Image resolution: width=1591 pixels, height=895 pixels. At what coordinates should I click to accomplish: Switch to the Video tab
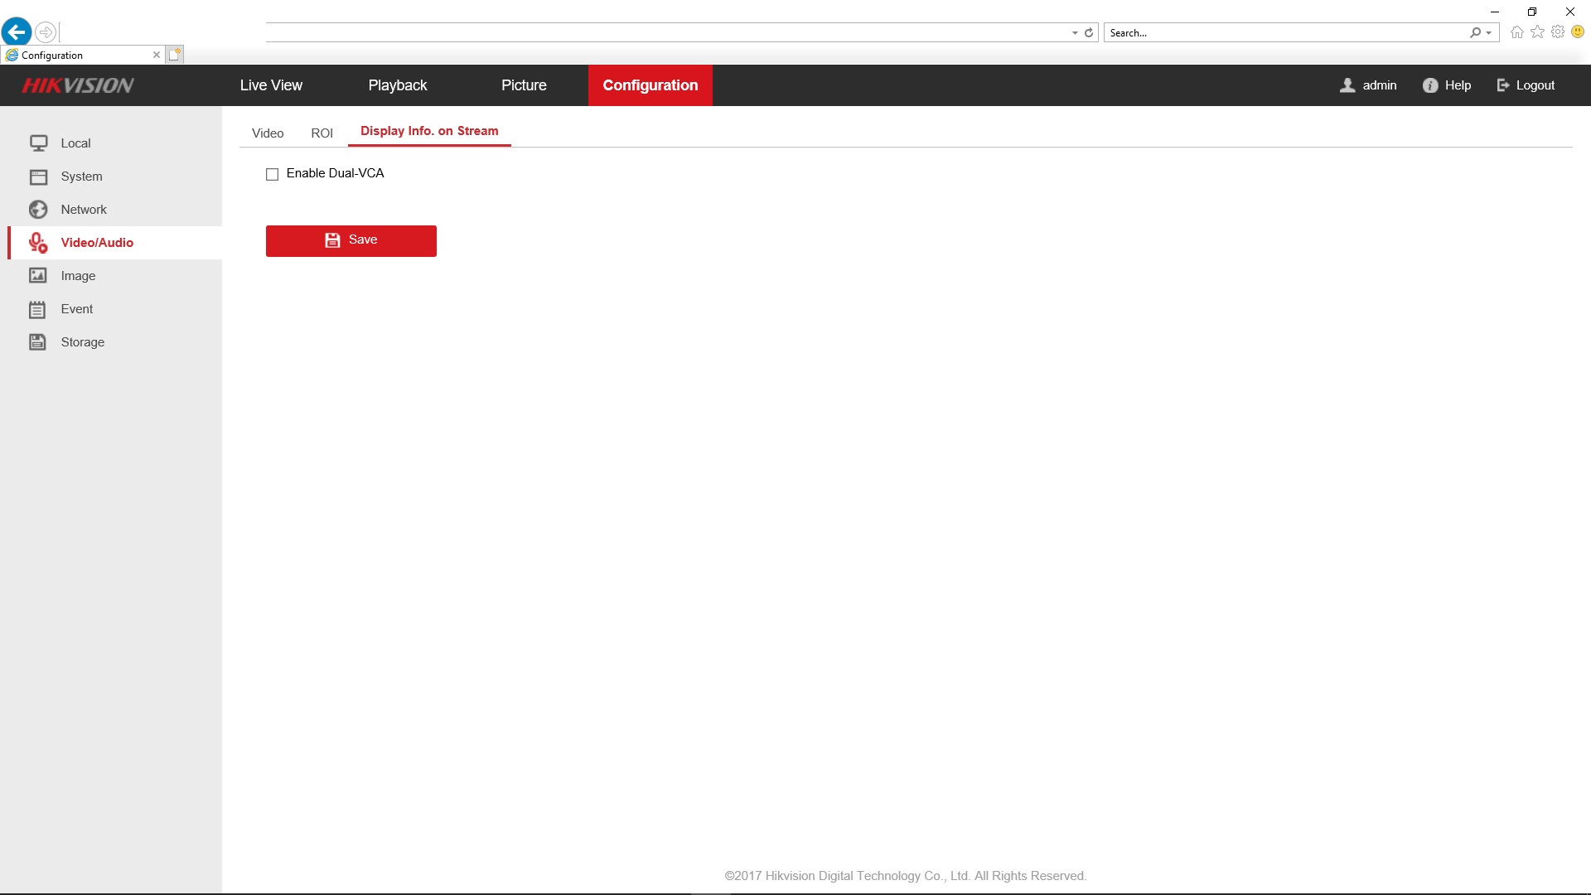268,133
